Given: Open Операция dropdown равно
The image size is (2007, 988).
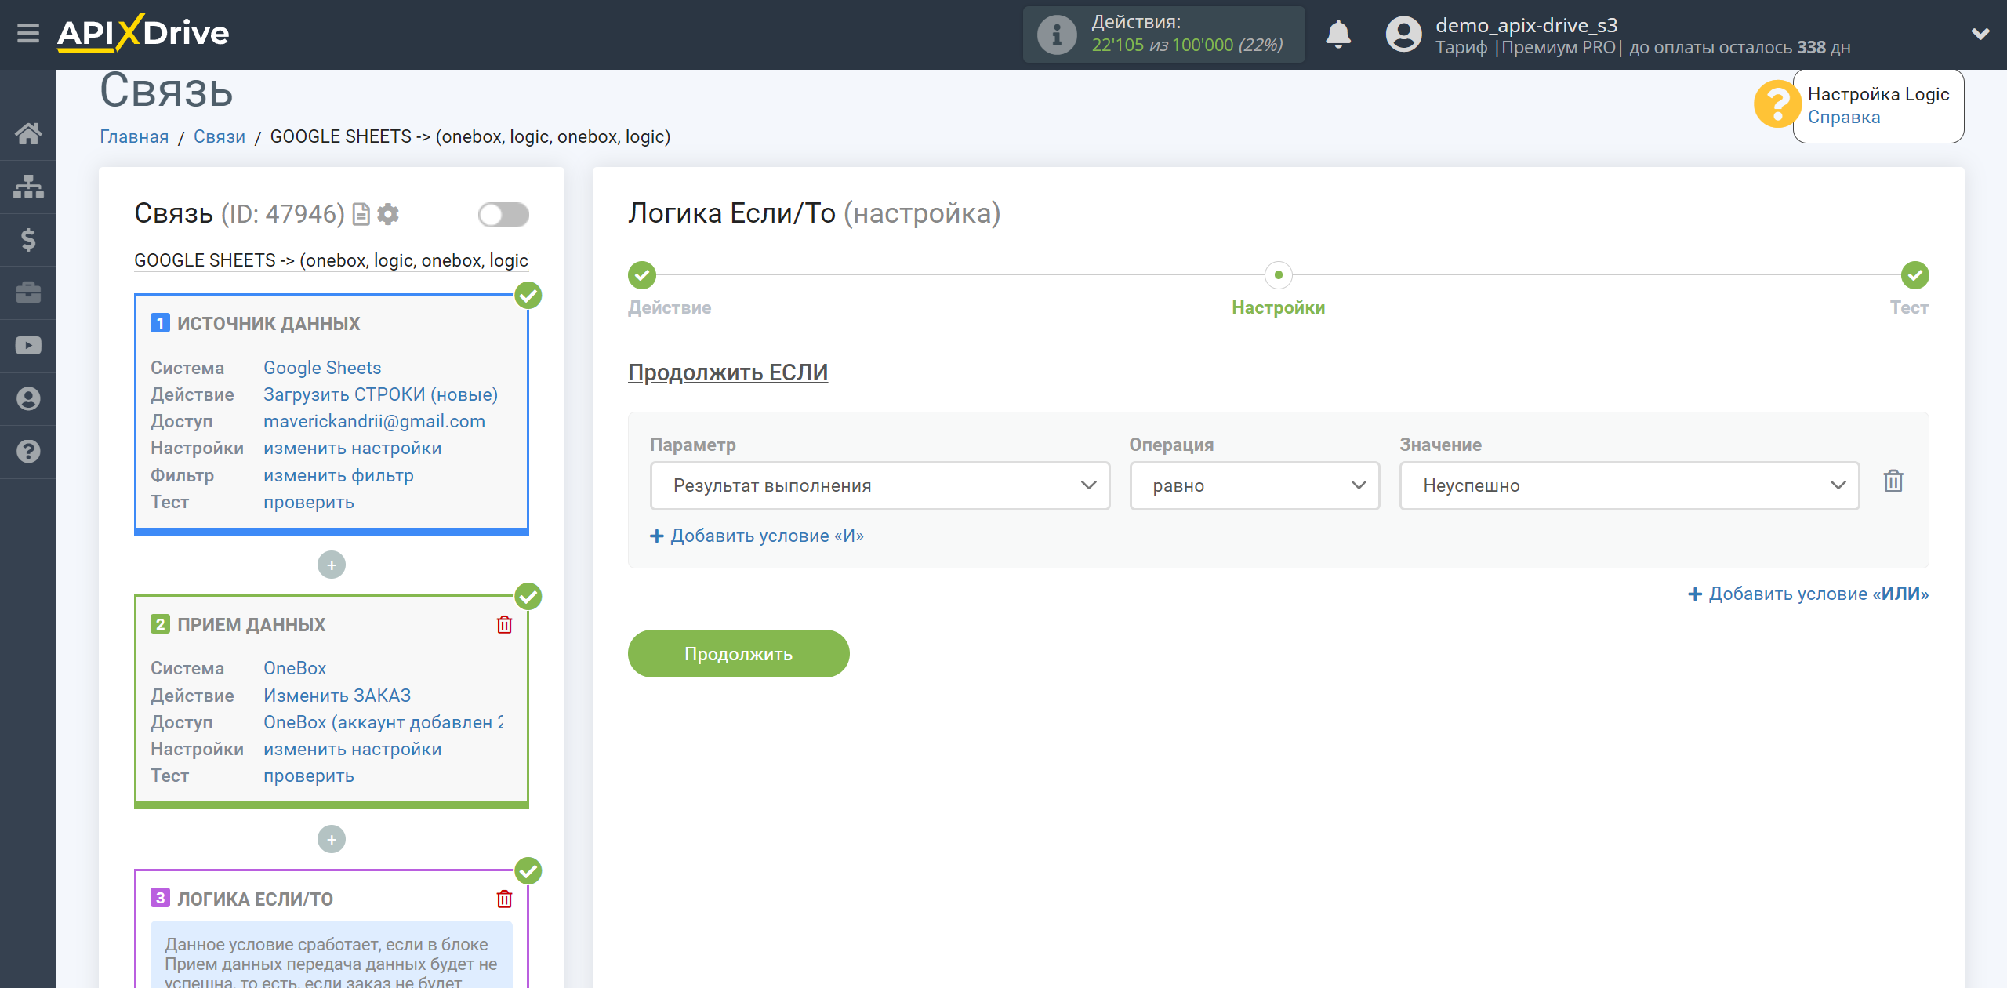Looking at the screenshot, I should 1254,486.
